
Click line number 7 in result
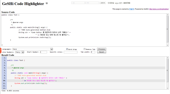pos(5,73)
